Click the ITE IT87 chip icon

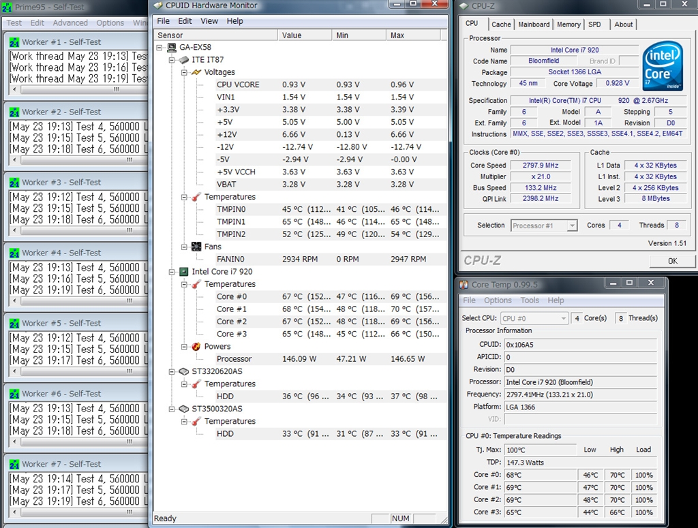pyautogui.click(x=184, y=60)
